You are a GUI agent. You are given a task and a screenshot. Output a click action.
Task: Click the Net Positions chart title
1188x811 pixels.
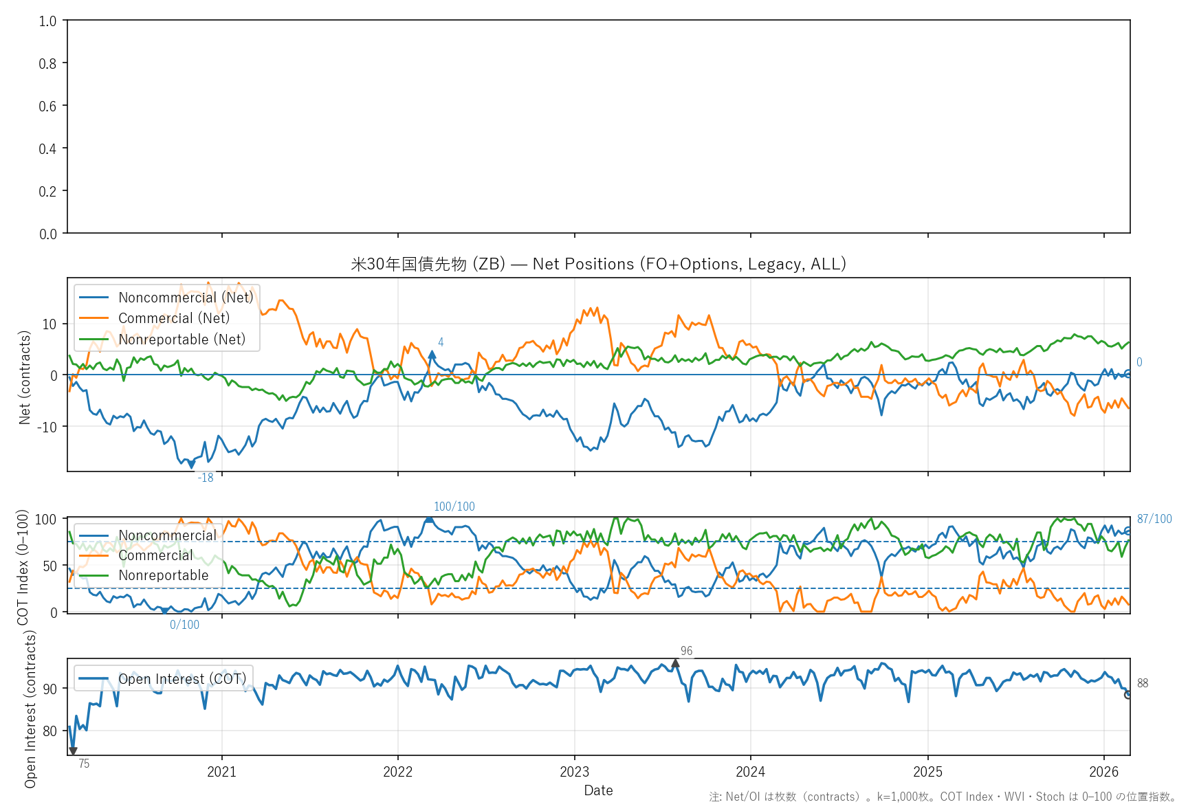point(598,264)
